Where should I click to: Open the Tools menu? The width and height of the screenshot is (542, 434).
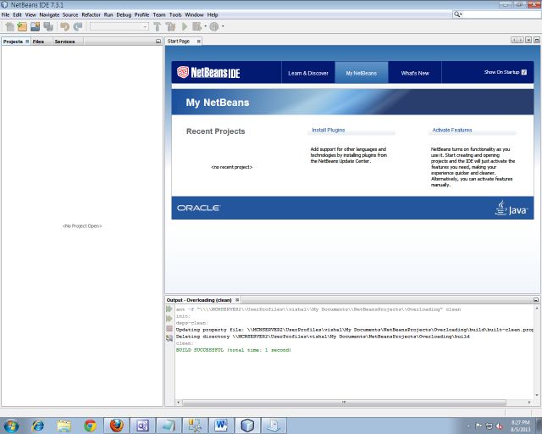[175, 15]
